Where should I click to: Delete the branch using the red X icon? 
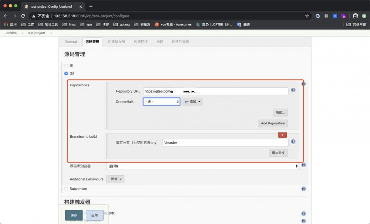click(282, 135)
